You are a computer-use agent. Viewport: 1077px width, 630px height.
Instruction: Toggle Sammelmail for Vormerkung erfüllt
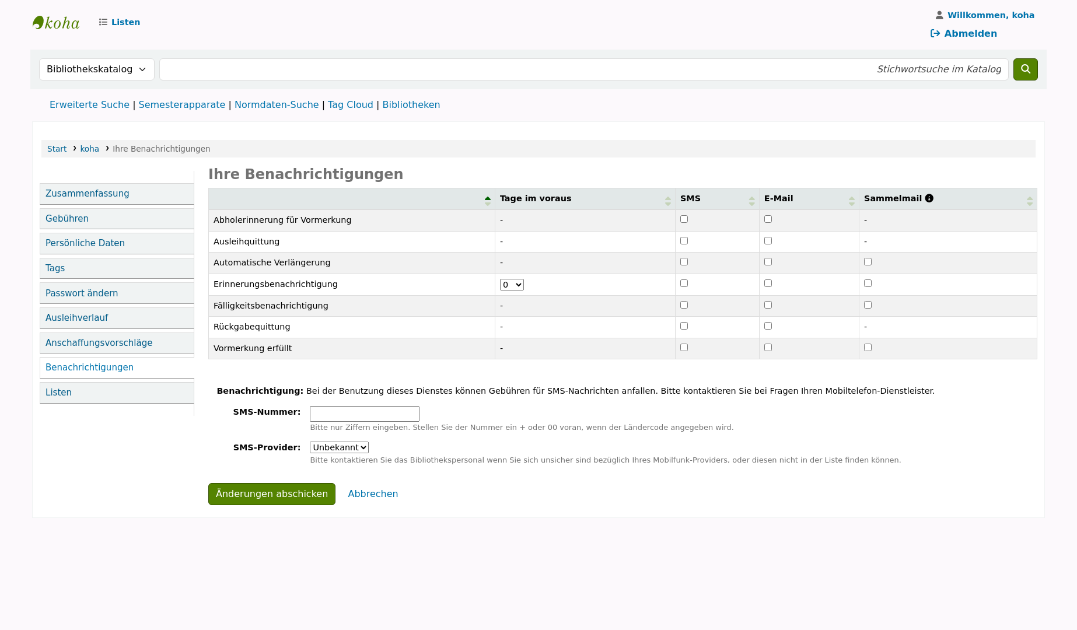point(868,348)
